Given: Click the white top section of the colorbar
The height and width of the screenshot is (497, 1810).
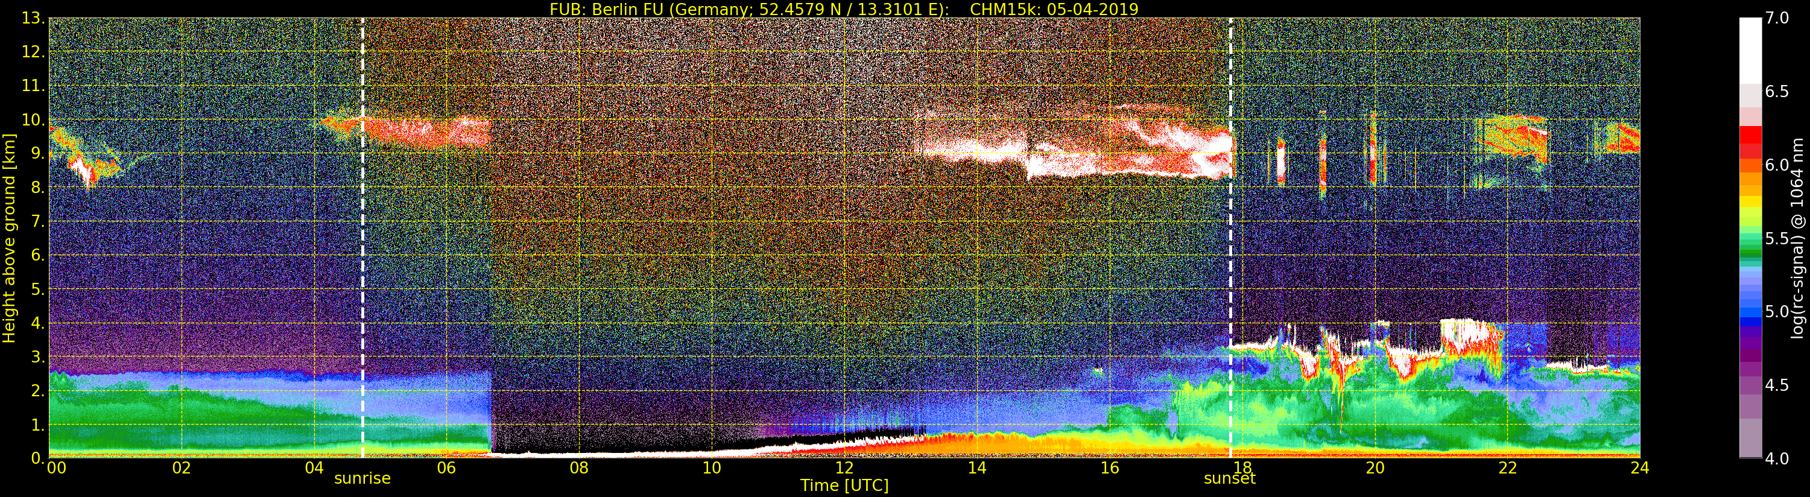Looking at the screenshot, I should 1750,51.
